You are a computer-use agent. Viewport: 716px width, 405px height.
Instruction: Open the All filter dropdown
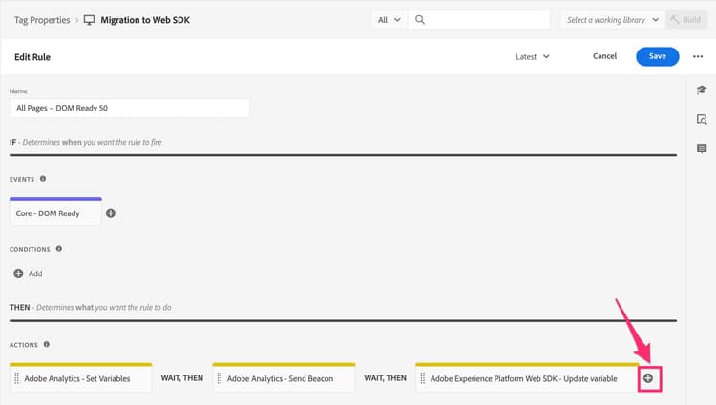[390, 20]
